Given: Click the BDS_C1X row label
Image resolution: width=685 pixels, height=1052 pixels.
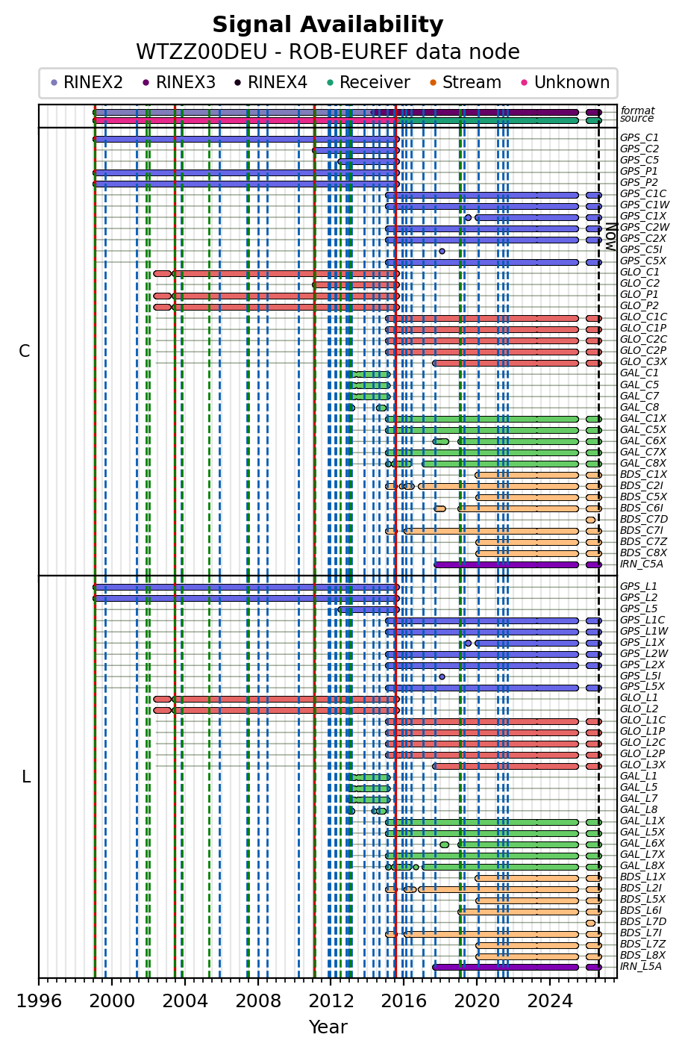Looking at the screenshot, I should pos(643,474).
